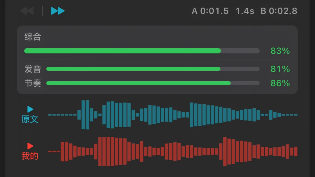Tap the 86% rhythm score value
The width and height of the screenshot is (315, 177).
pos(280,83)
